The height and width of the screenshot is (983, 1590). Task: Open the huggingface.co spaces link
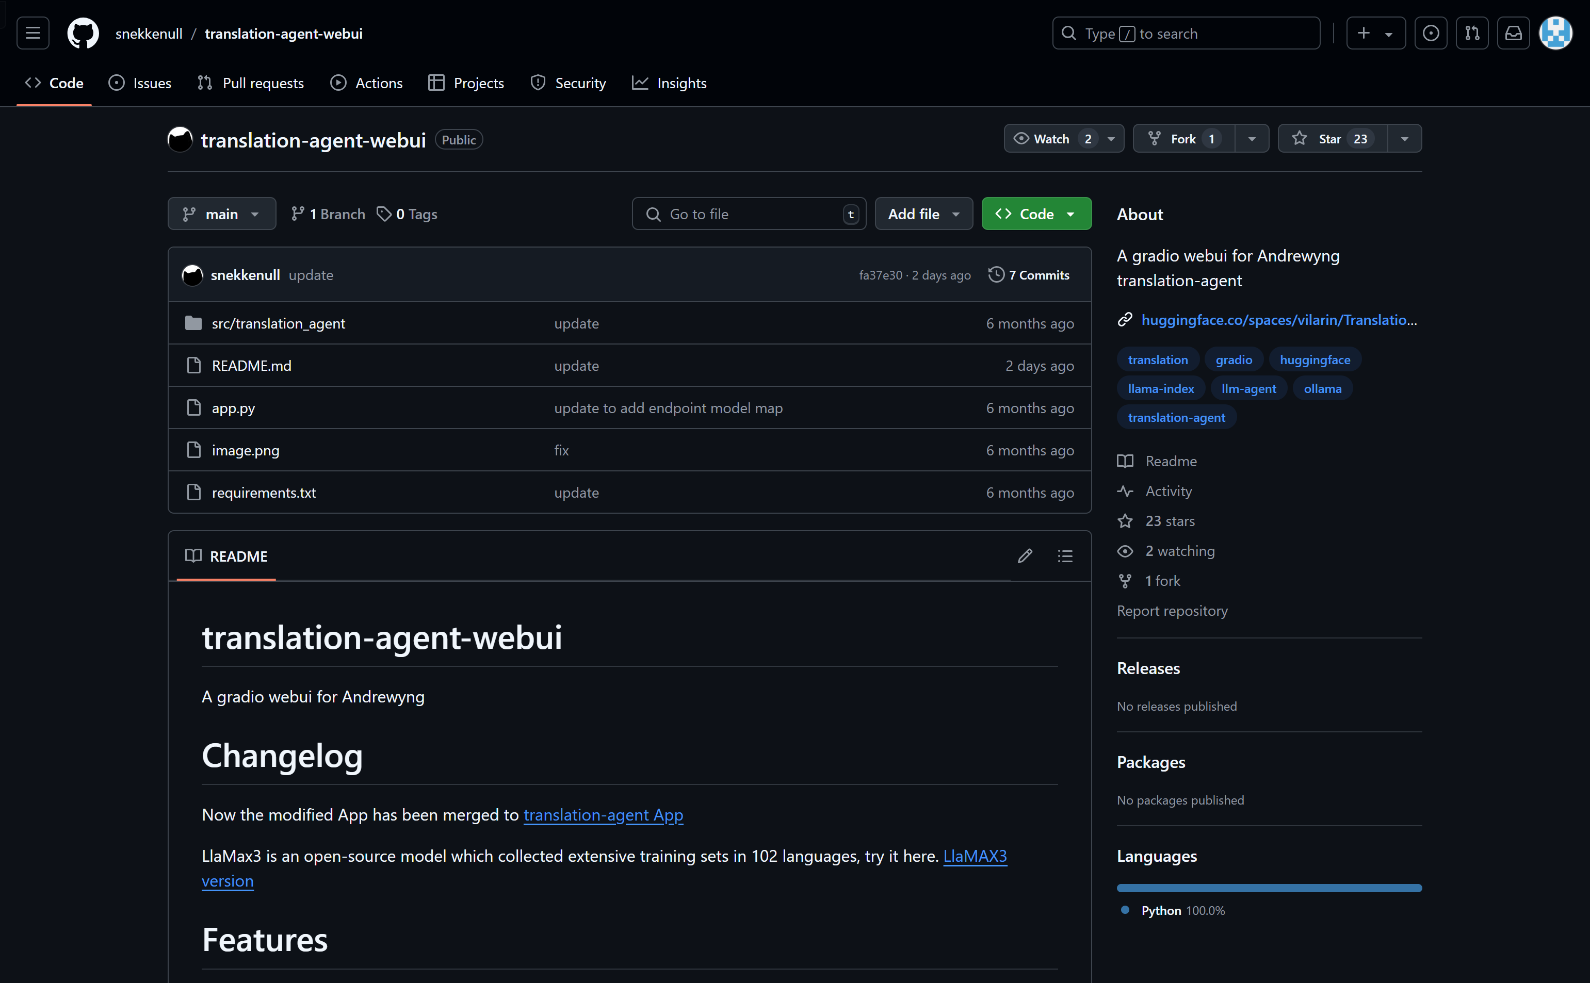1278,320
